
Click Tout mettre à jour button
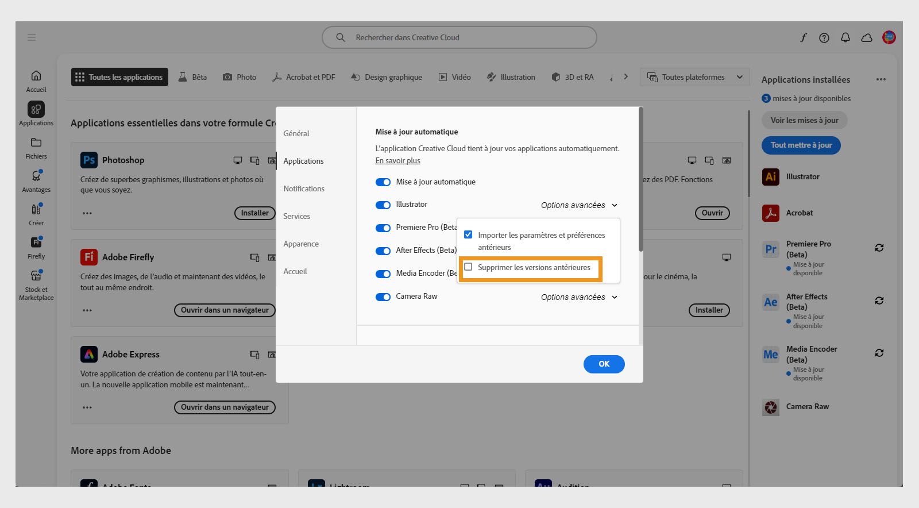[801, 145]
